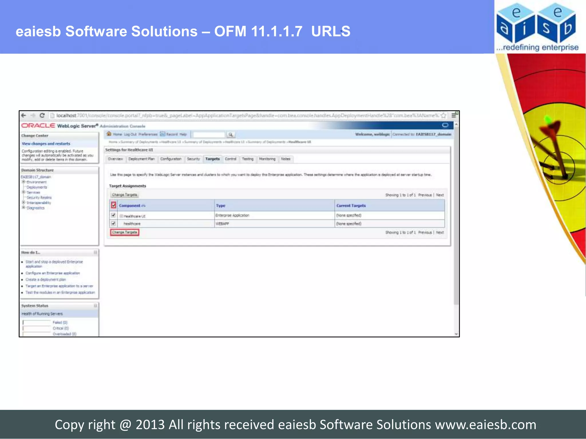Click the Oracle banner oval icon
Image resolution: width=586 pixels, height=439 pixels.
tap(445, 125)
